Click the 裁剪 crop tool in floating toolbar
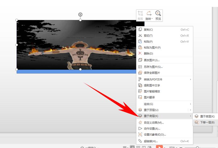 [x=140, y=15]
